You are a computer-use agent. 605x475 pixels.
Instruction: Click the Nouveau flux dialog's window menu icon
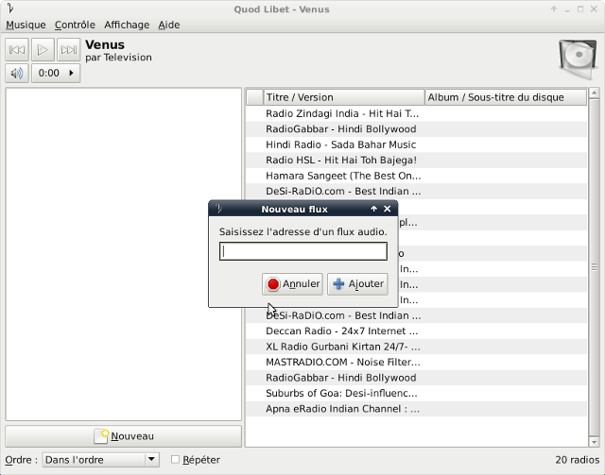218,209
